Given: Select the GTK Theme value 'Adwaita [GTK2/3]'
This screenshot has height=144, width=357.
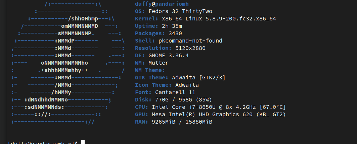Looking at the screenshot, I should coord(199,78).
